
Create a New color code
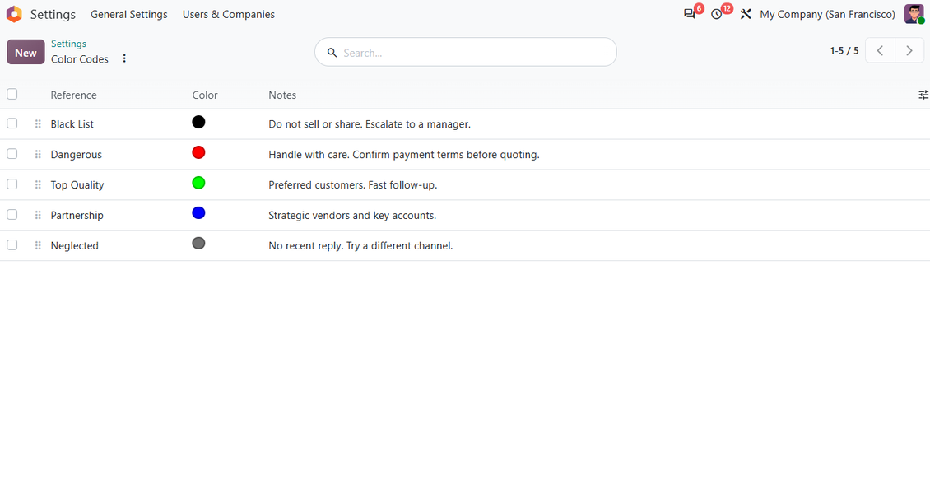pyautogui.click(x=26, y=52)
